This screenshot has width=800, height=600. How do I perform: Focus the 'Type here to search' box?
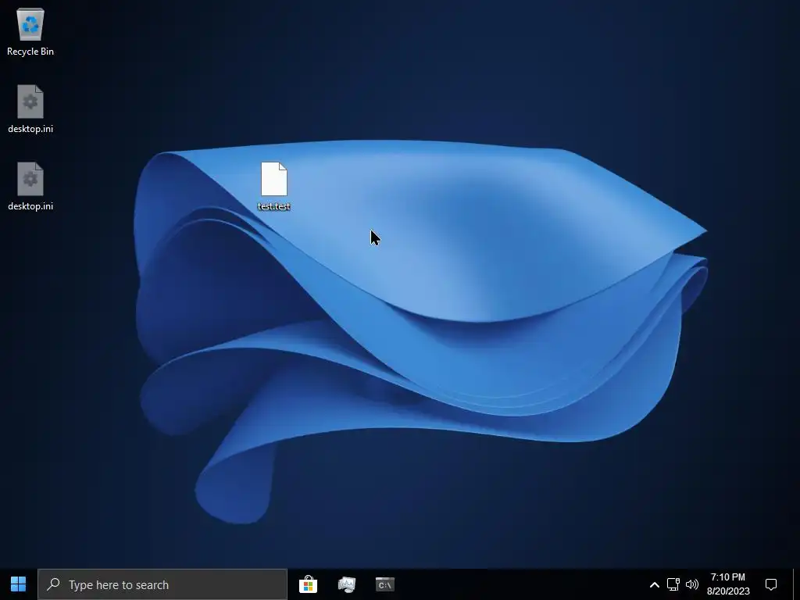click(x=162, y=584)
